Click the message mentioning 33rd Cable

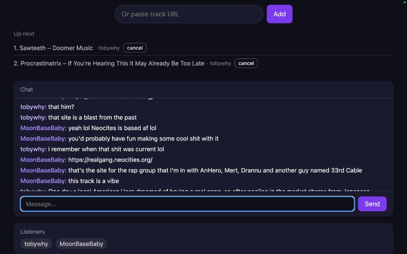[215, 171]
